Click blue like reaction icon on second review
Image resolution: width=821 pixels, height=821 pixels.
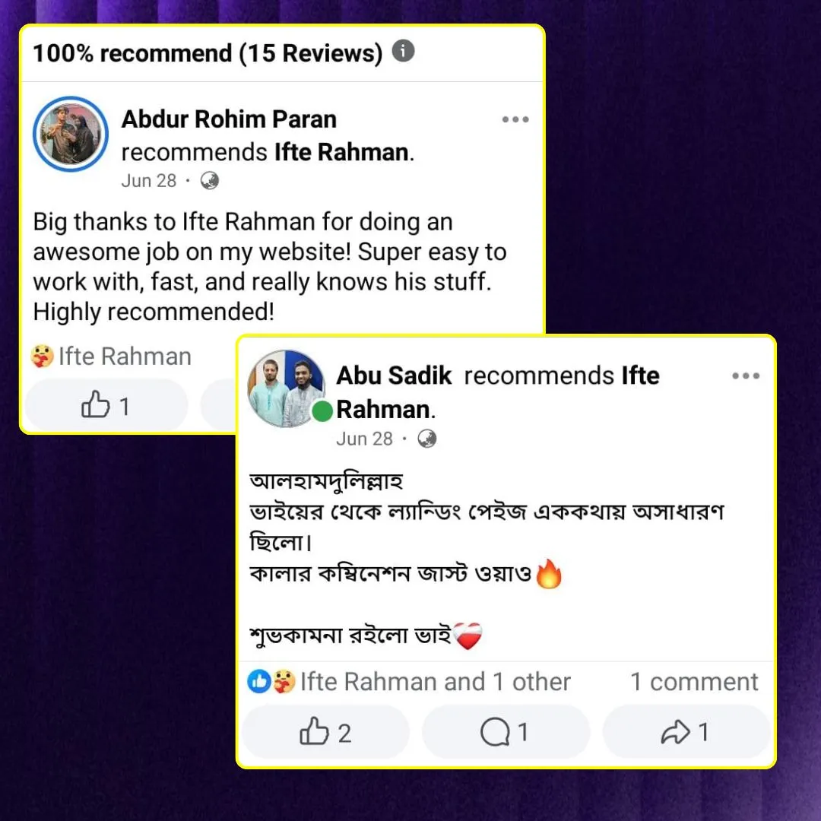[x=258, y=682]
